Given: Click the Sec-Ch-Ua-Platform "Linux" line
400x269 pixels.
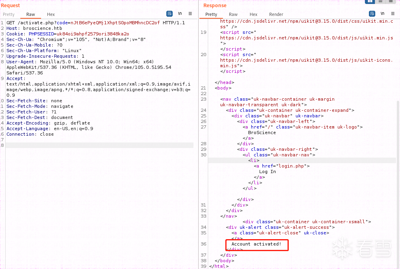Looking at the screenshot, I should 44,51.
